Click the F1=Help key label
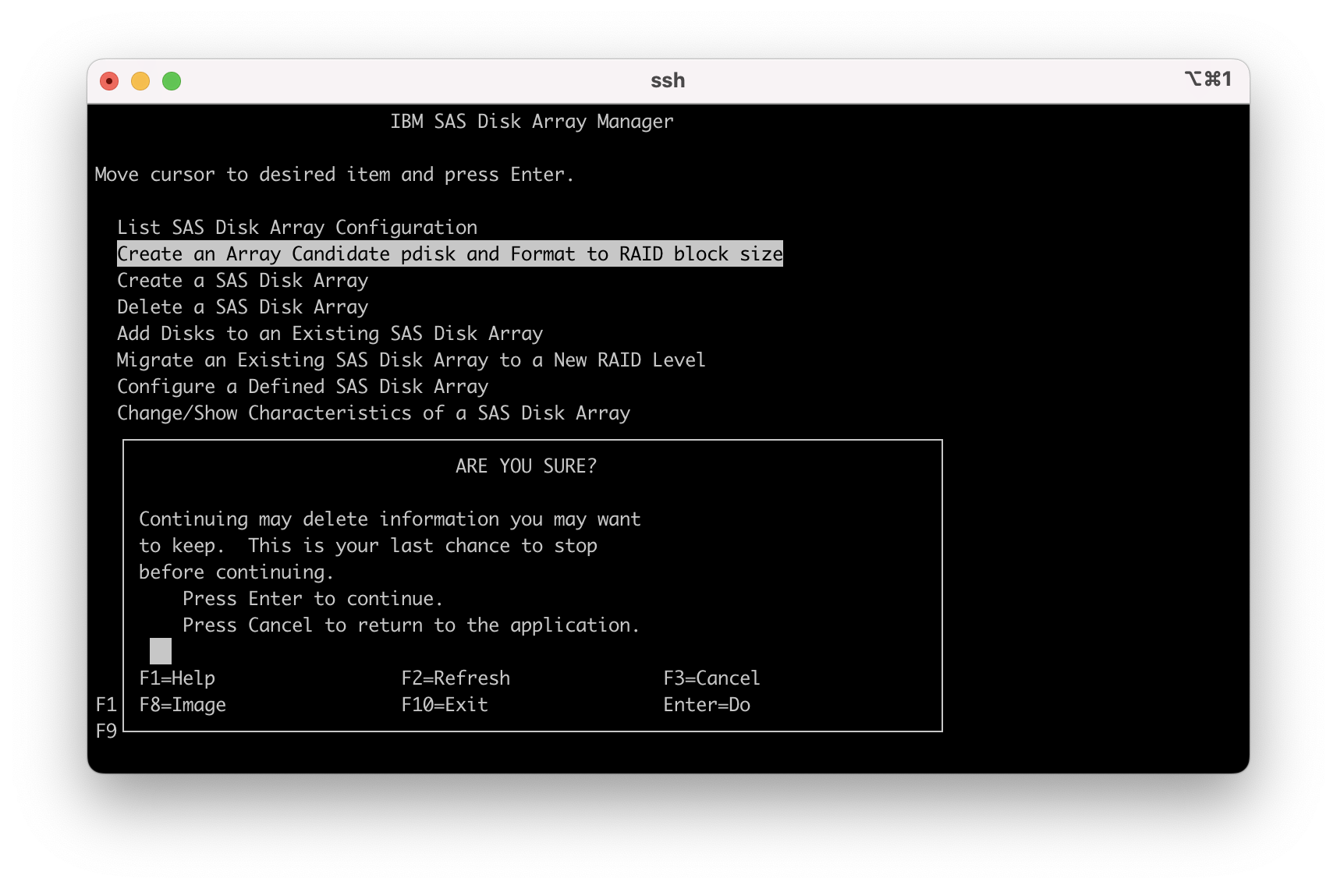Viewport: 1337px width, 889px height. (177, 678)
